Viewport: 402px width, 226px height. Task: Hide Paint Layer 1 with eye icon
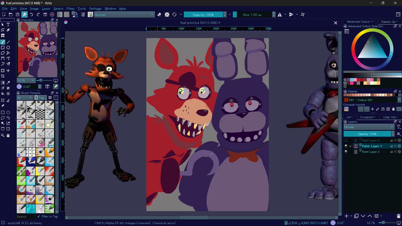346,146
